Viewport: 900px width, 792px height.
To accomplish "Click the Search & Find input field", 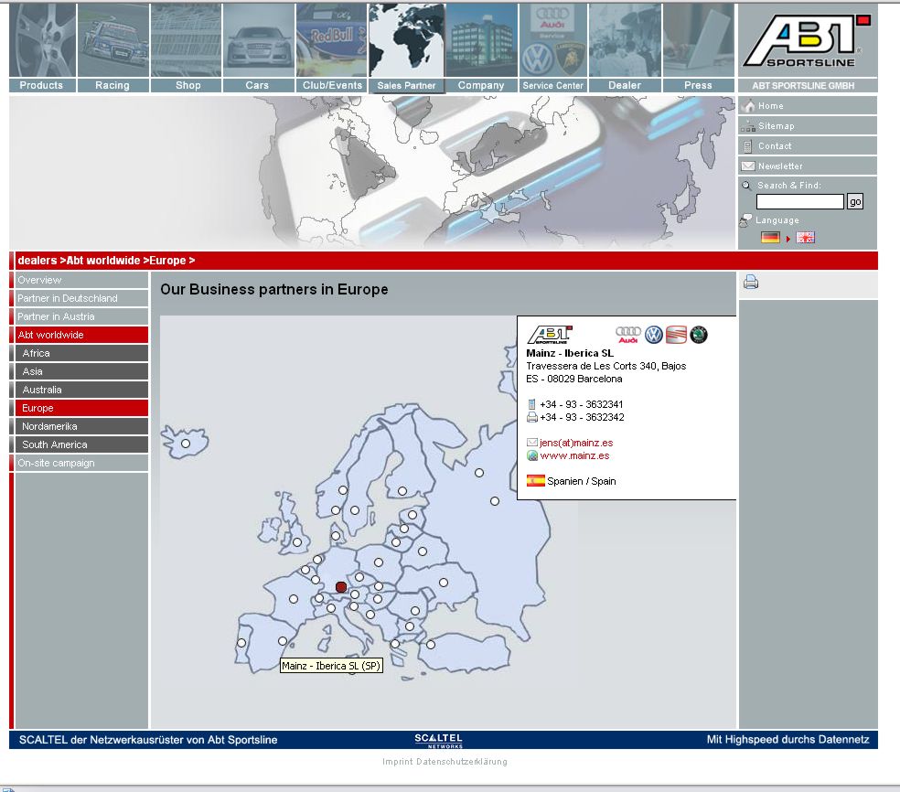I will [x=800, y=201].
